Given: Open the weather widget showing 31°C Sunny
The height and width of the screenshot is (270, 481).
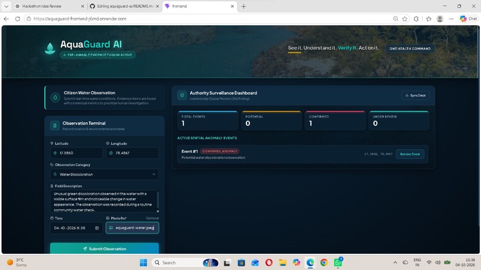Looking at the screenshot, I should coord(17,262).
